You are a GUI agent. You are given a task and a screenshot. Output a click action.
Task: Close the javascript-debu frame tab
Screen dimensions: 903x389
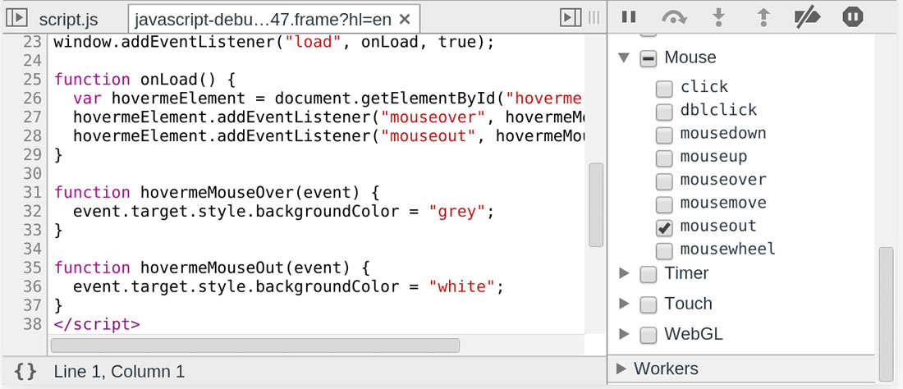[405, 18]
